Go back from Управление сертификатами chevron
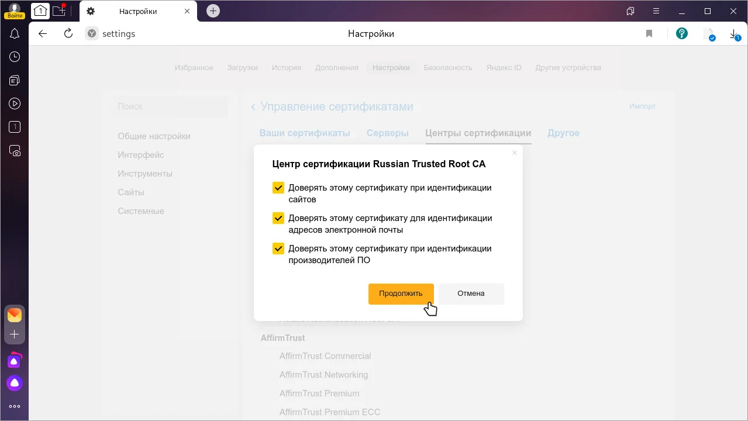 click(253, 106)
